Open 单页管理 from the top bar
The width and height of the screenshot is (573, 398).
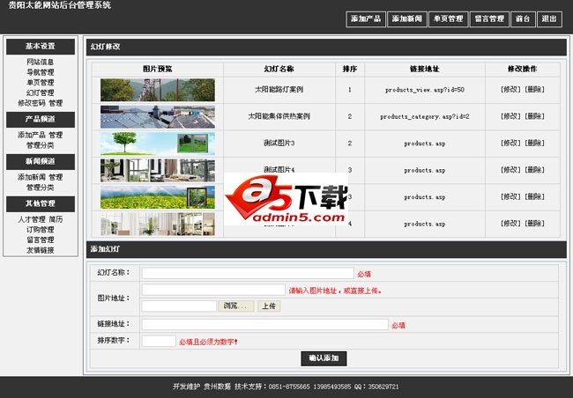click(449, 19)
